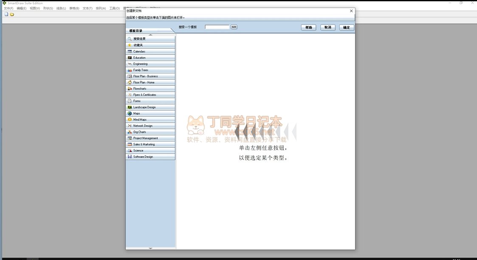Select the Engineering template category
Viewport: 477px width, 260px height.
tap(151, 64)
